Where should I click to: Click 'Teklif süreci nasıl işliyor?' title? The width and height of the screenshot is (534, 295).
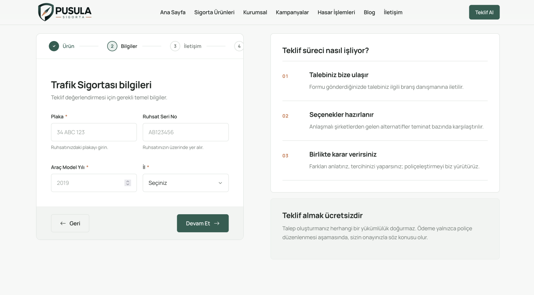[x=325, y=50]
